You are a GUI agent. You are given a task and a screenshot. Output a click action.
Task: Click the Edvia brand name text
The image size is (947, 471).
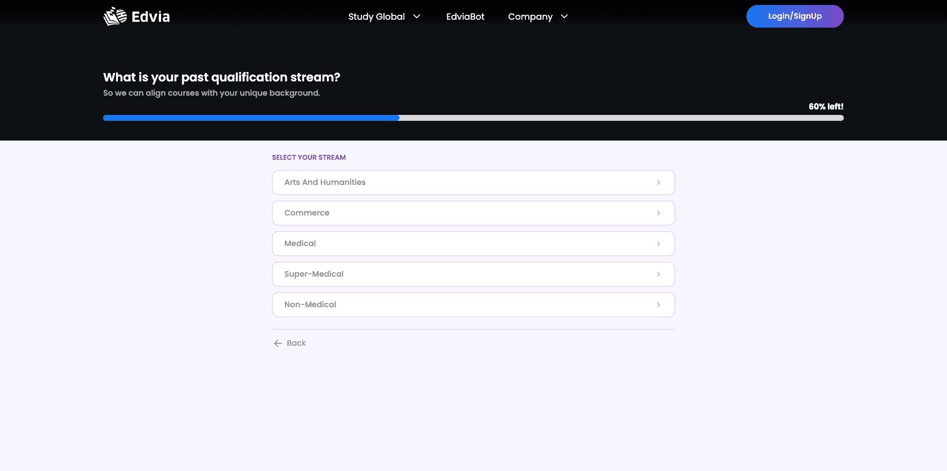pyautogui.click(x=151, y=17)
